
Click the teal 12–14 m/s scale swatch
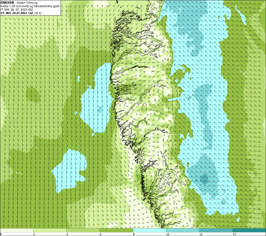coord(216,230)
